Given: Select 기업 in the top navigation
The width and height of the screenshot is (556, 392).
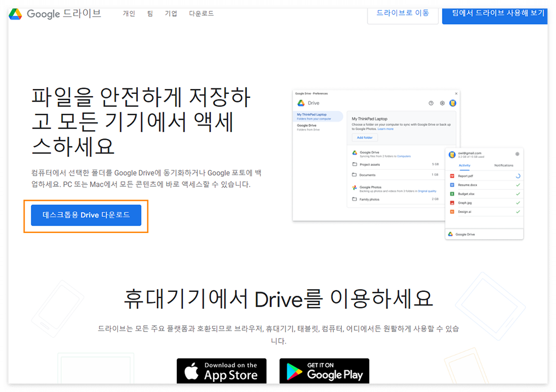Looking at the screenshot, I should [x=171, y=13].
